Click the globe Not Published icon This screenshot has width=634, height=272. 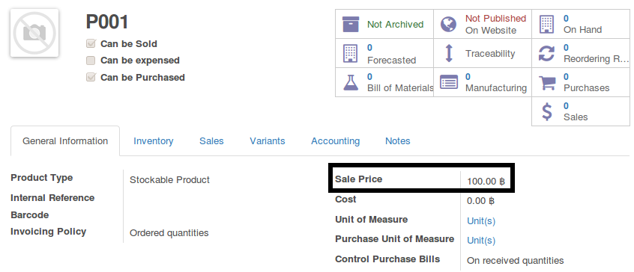pyautogui.click(x=448, y=24)
